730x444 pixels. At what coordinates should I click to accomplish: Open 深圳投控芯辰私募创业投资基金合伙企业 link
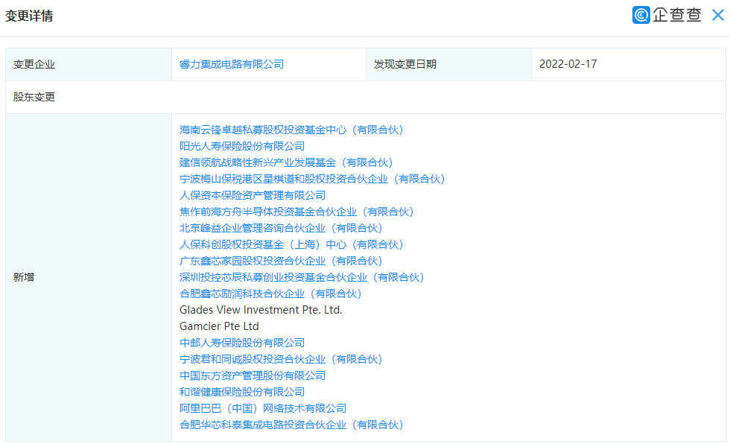302,277
